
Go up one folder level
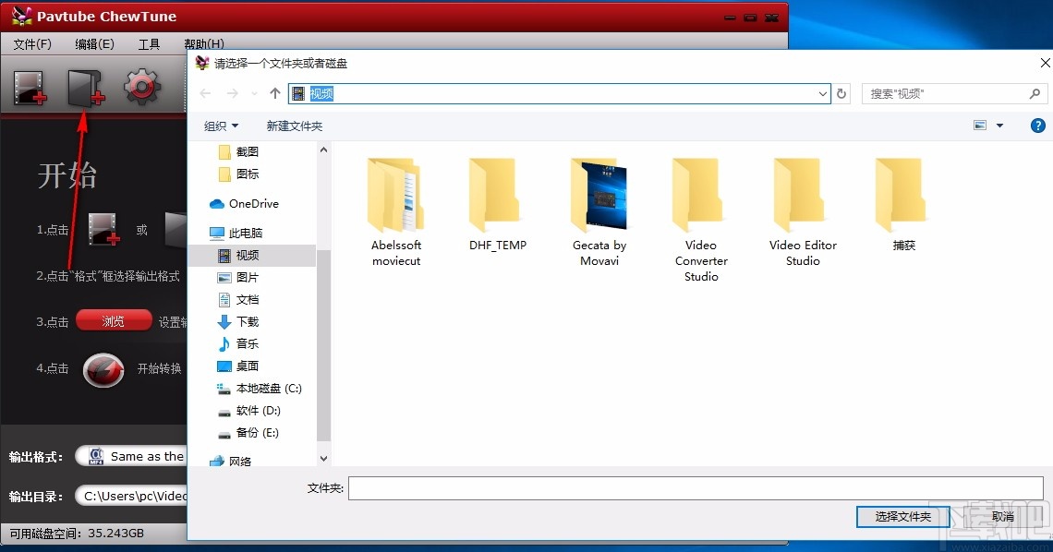click(274, 93)
